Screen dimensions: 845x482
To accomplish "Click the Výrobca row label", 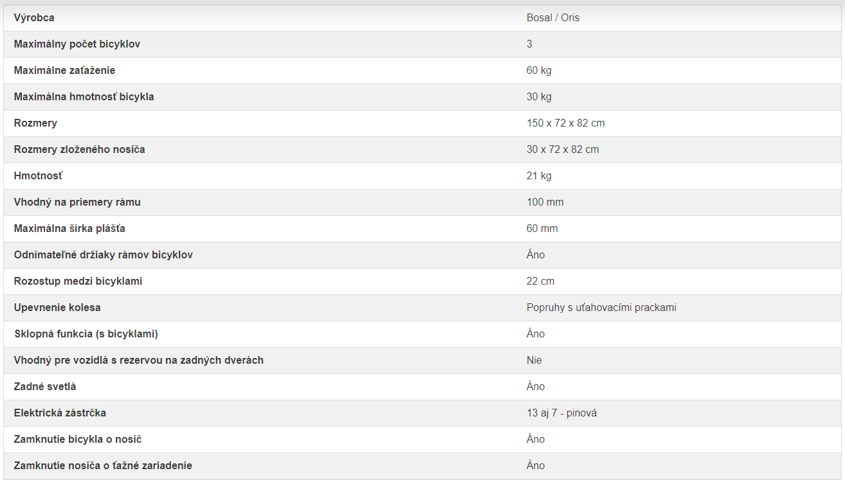I will point(34,18).
